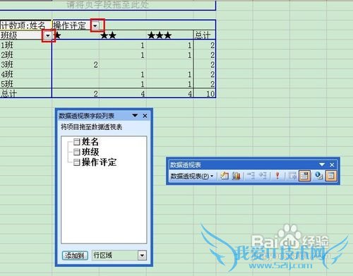Click the 姓名 field icon
The height and width of the screenshot is (276, 353).
pos(77,142)
